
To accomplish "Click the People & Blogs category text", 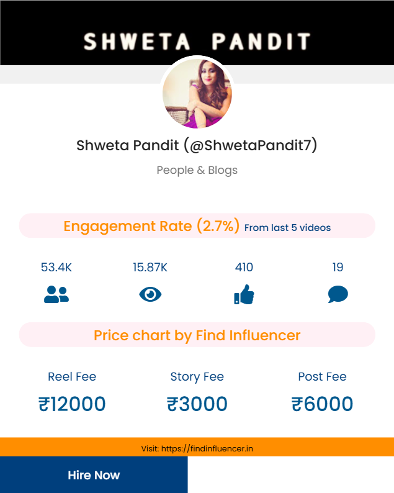I will (x=197, y=170).
